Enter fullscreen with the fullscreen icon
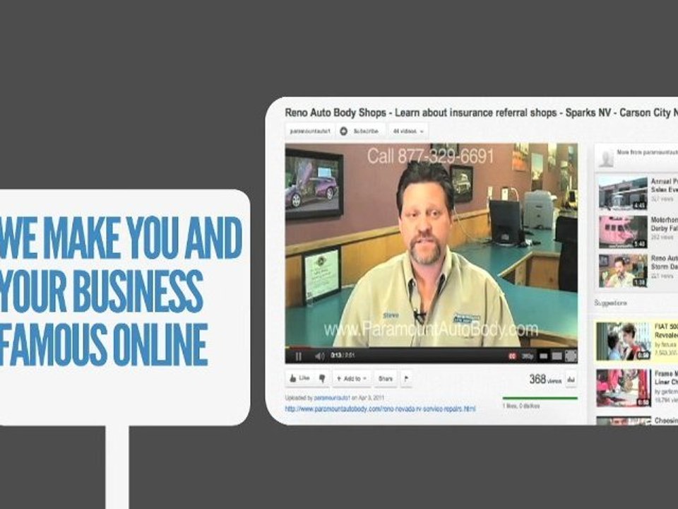 [571, 356]
